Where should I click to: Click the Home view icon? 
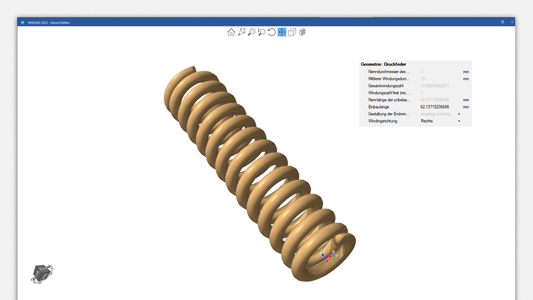231,32
